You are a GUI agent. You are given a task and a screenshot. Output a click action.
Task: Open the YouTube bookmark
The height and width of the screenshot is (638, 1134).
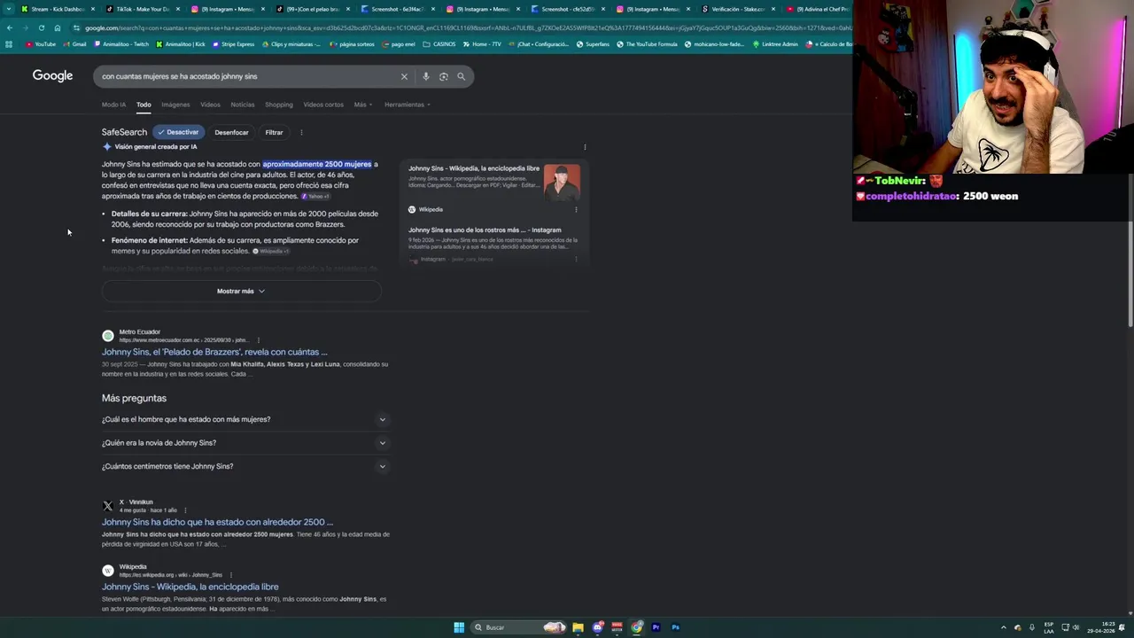pyautogui.click(x=41, y=44)
